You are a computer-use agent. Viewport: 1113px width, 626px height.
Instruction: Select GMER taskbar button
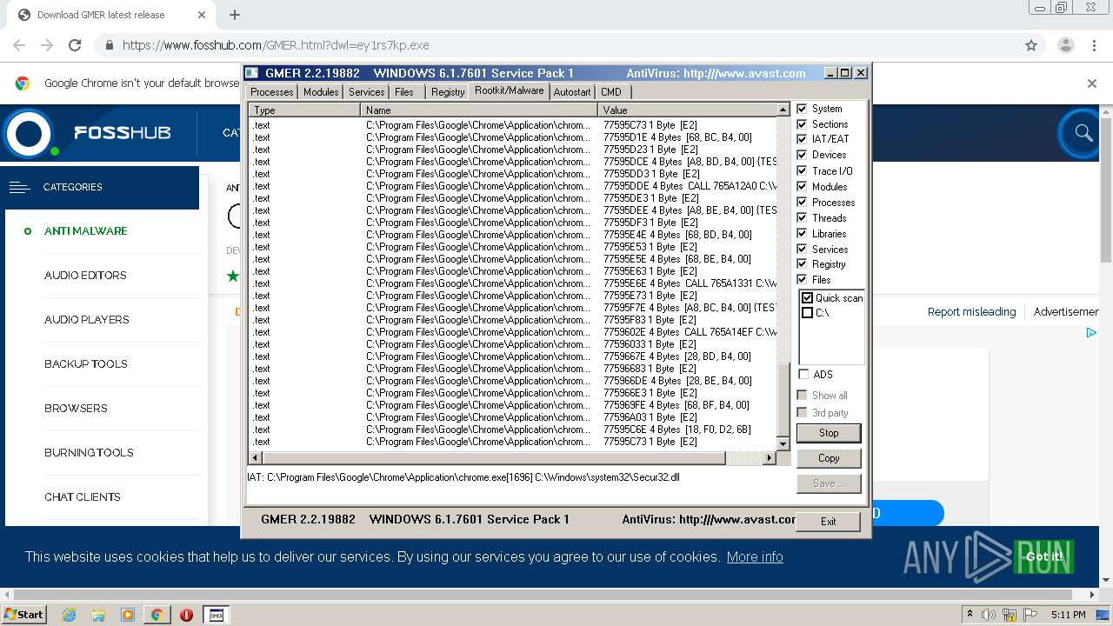click(216, 615)
